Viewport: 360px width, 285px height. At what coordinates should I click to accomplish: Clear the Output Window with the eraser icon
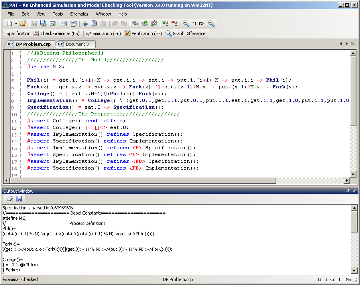coord(10,199)
